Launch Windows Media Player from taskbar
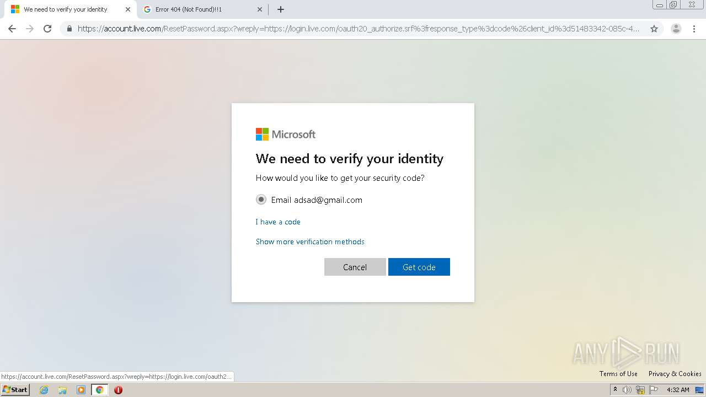The image size is (706, 397). [x=81, y=390]
